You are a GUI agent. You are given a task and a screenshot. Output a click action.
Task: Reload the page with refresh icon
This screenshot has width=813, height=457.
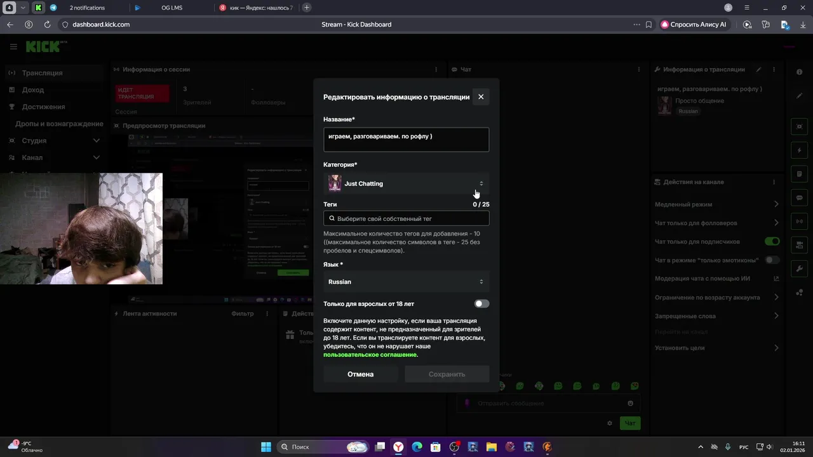coord(47,25)
